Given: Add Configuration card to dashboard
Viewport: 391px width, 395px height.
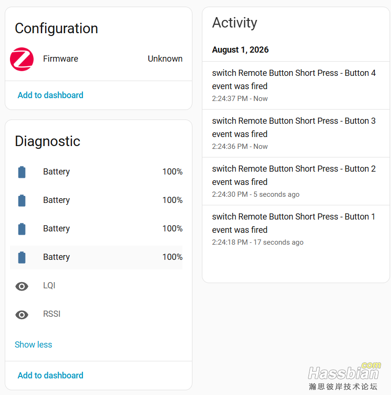Looking at the screenshot, I should coord(50,95).
